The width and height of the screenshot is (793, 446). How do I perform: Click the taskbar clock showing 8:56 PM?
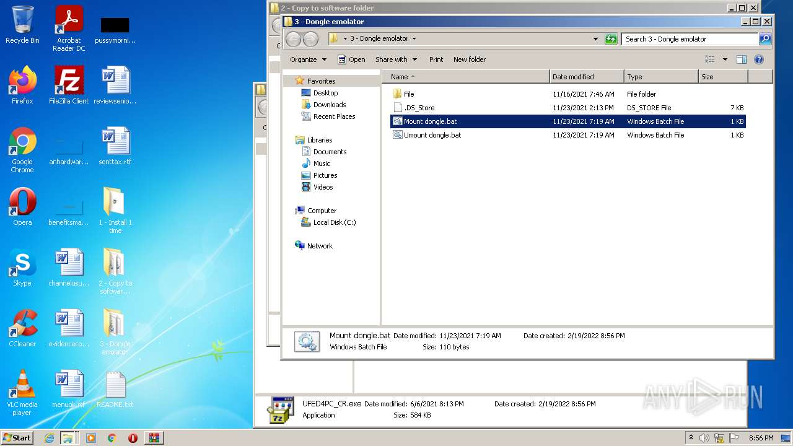(x=761, y=438)
